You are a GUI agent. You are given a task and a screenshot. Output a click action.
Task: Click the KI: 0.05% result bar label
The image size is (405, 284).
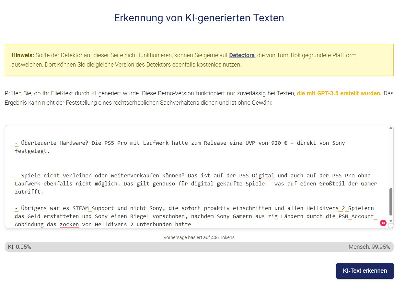19,247
